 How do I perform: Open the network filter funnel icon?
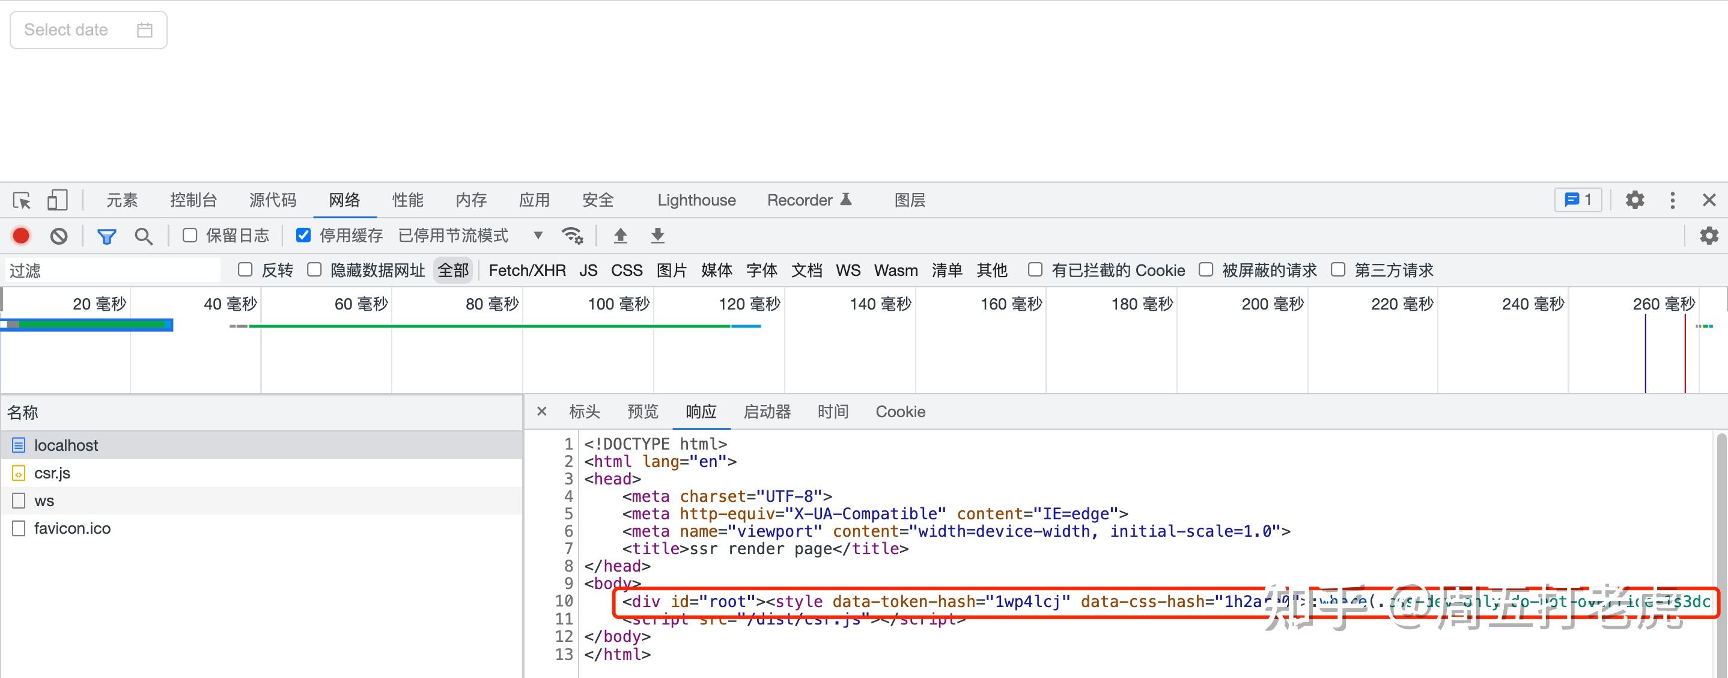click(x=106, y=236)
